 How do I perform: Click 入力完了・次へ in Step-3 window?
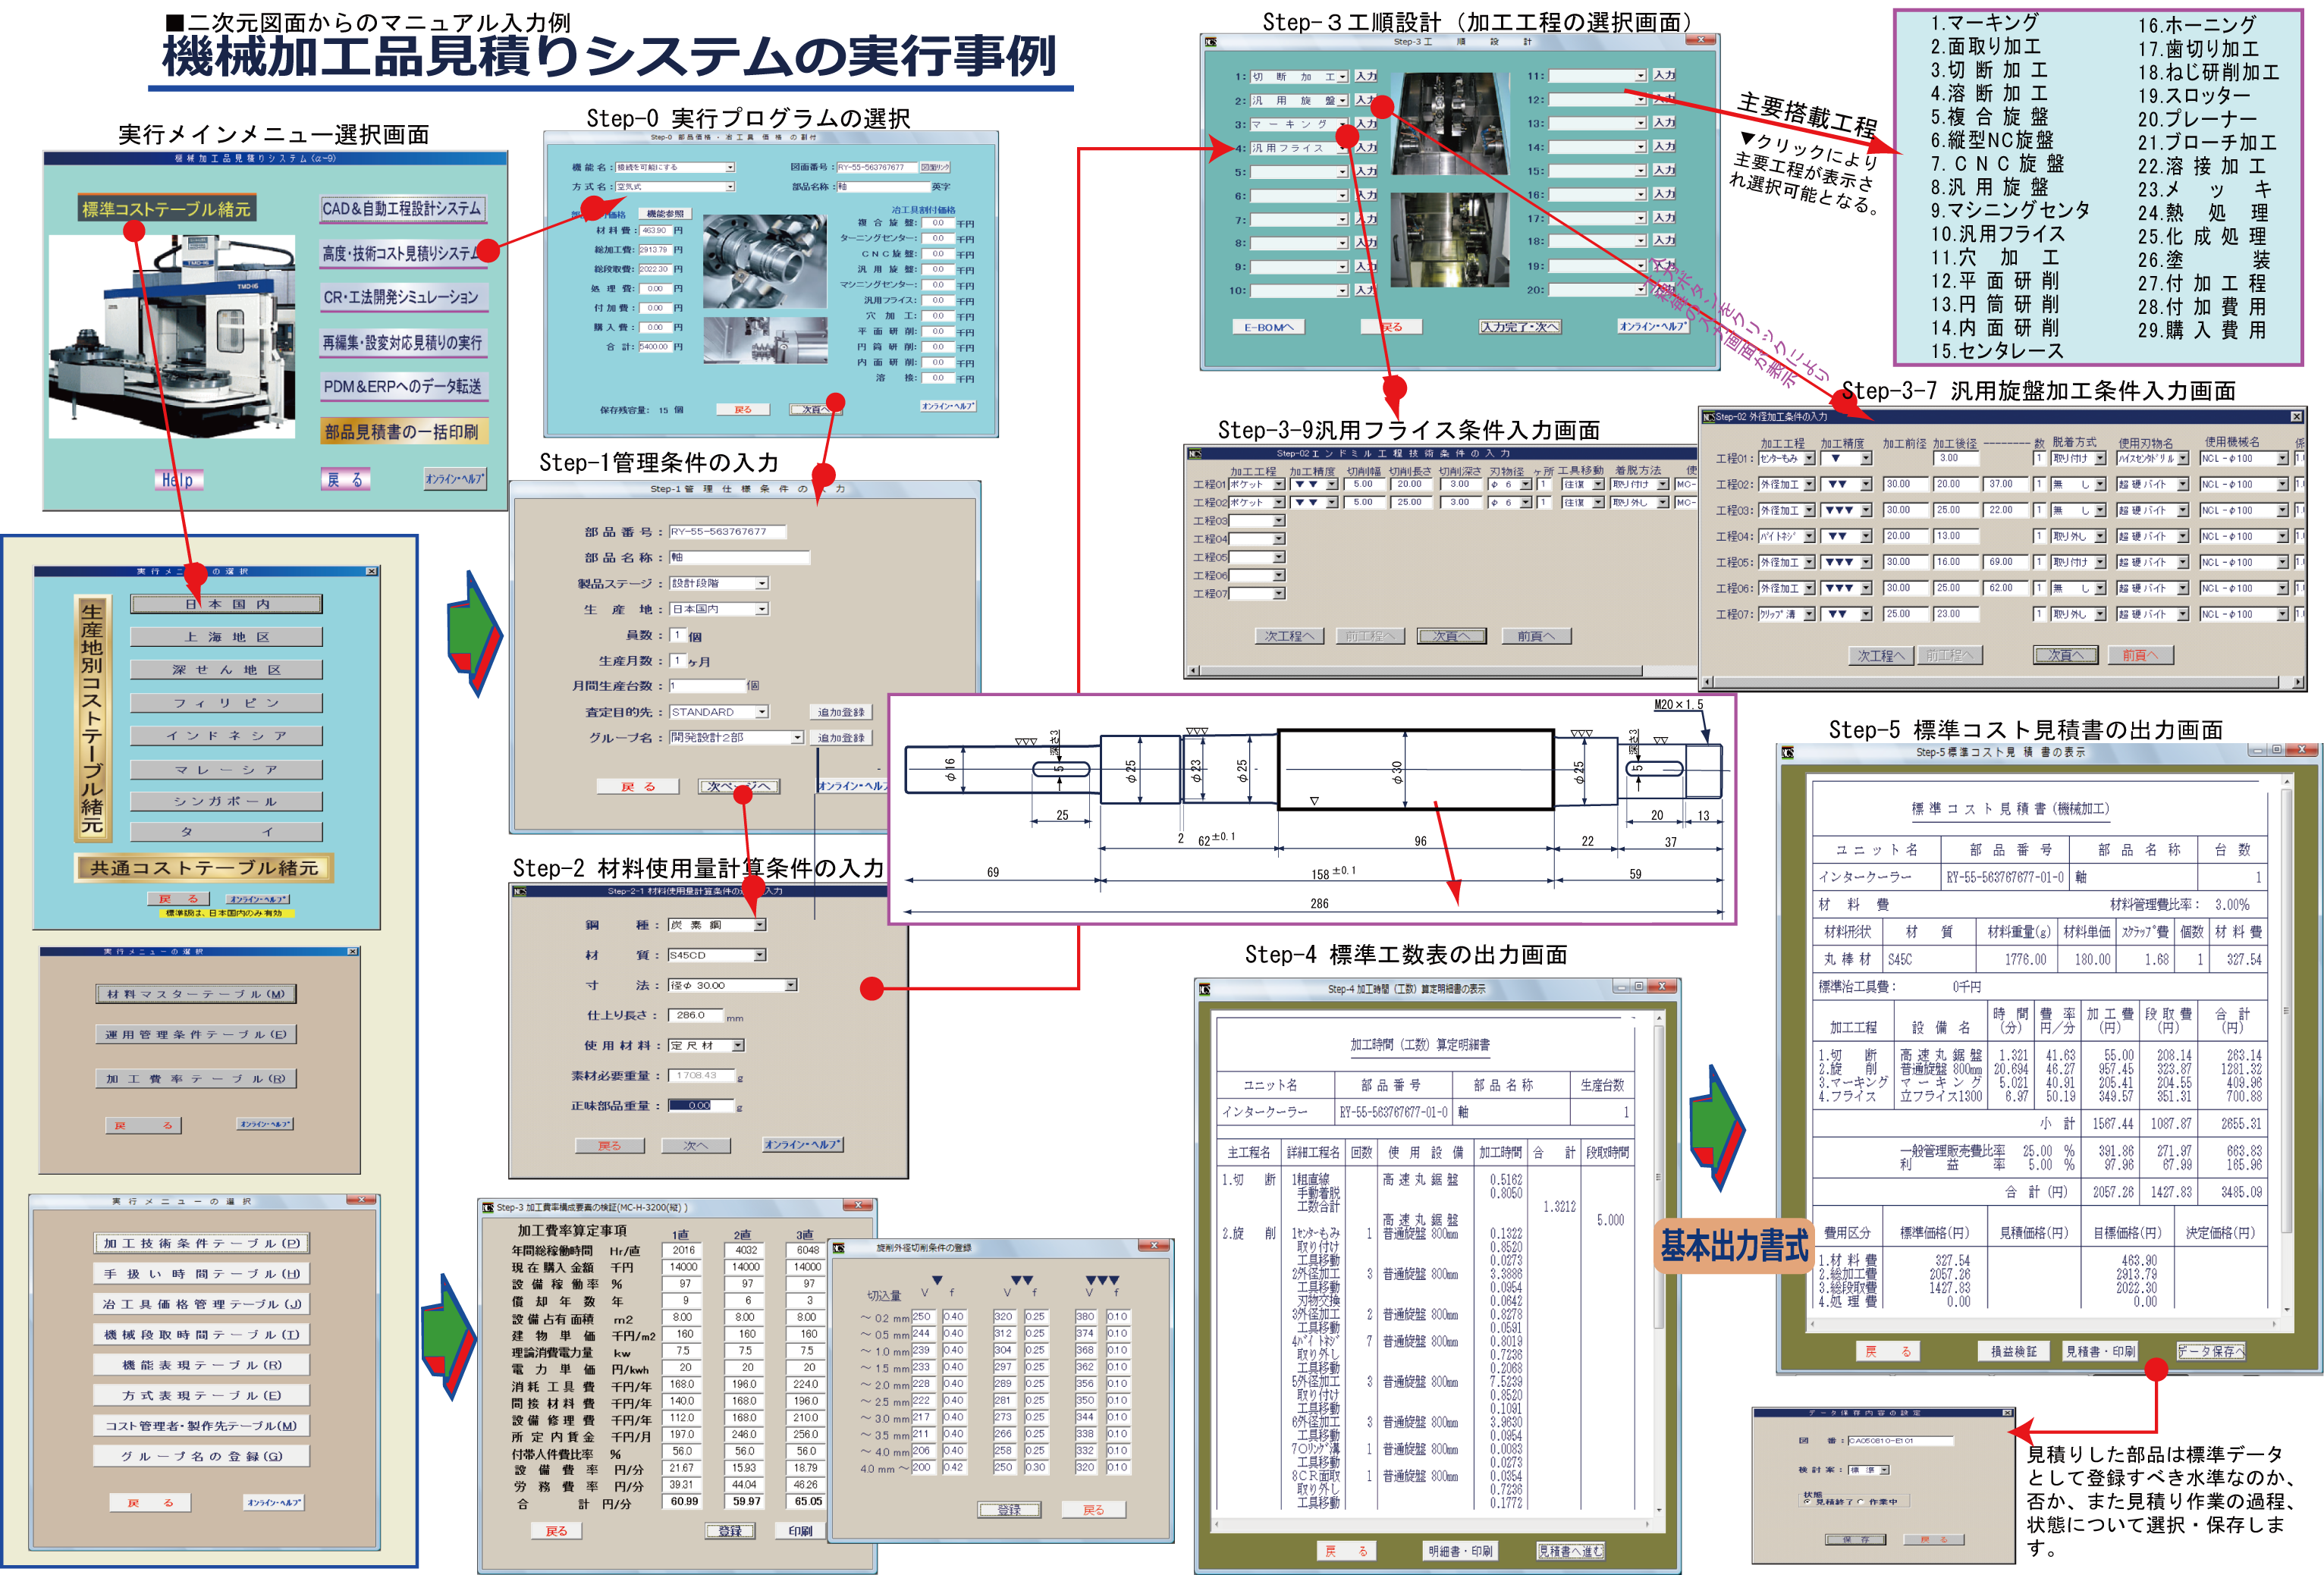pos(1519,327)
